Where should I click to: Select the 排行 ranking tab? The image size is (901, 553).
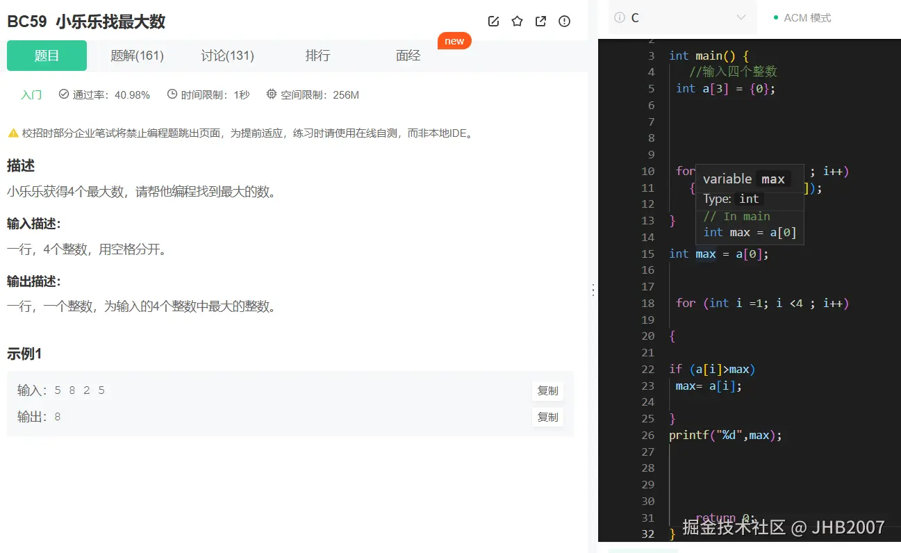[318, 56]
